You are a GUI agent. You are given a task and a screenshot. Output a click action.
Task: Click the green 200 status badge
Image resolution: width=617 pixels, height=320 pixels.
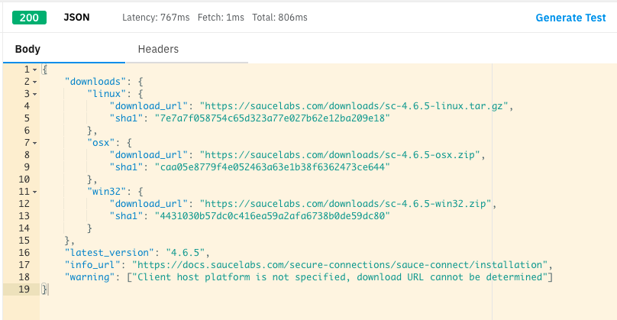(x=29, y=17)
